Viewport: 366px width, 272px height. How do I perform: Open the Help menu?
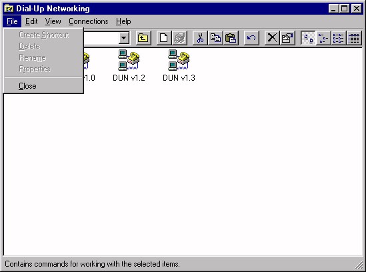123,21
